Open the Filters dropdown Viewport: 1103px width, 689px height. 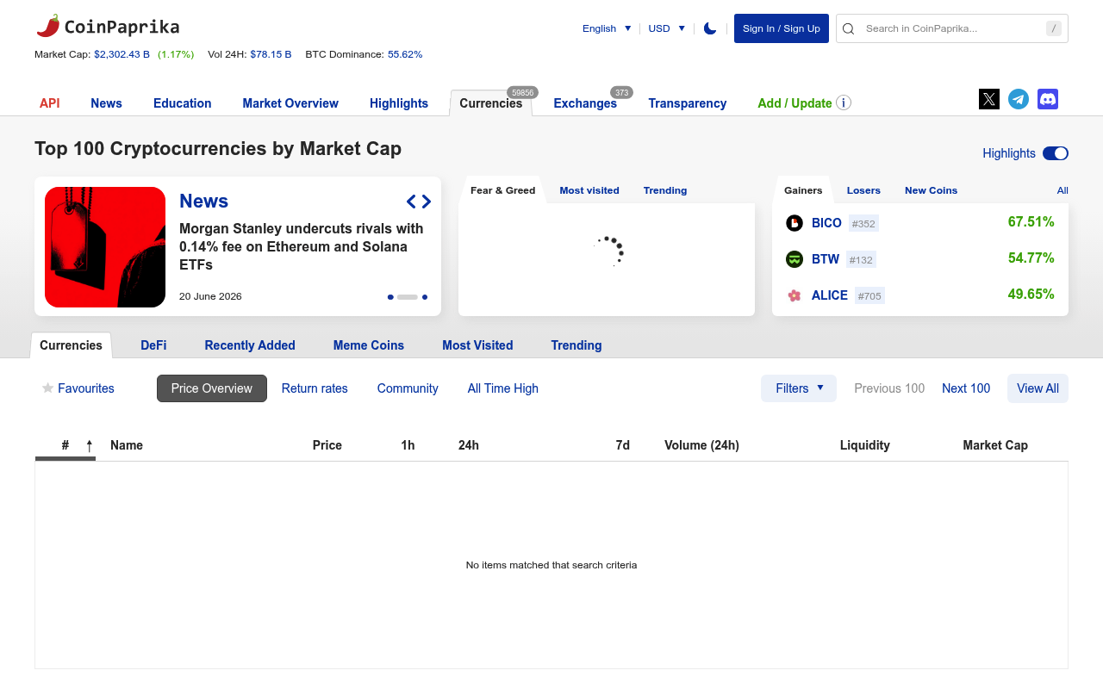799,388
